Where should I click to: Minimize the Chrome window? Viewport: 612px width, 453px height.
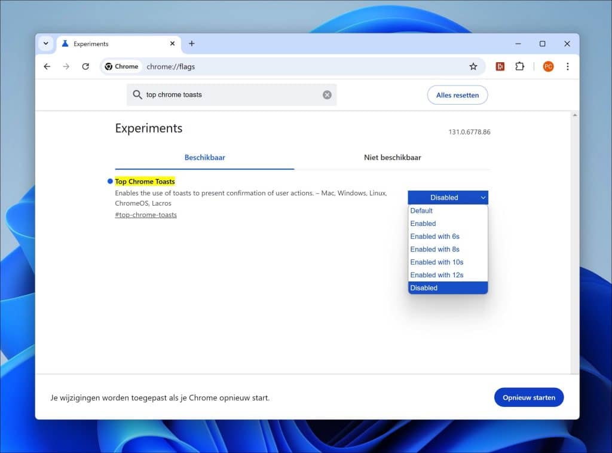tap(518, 44)
